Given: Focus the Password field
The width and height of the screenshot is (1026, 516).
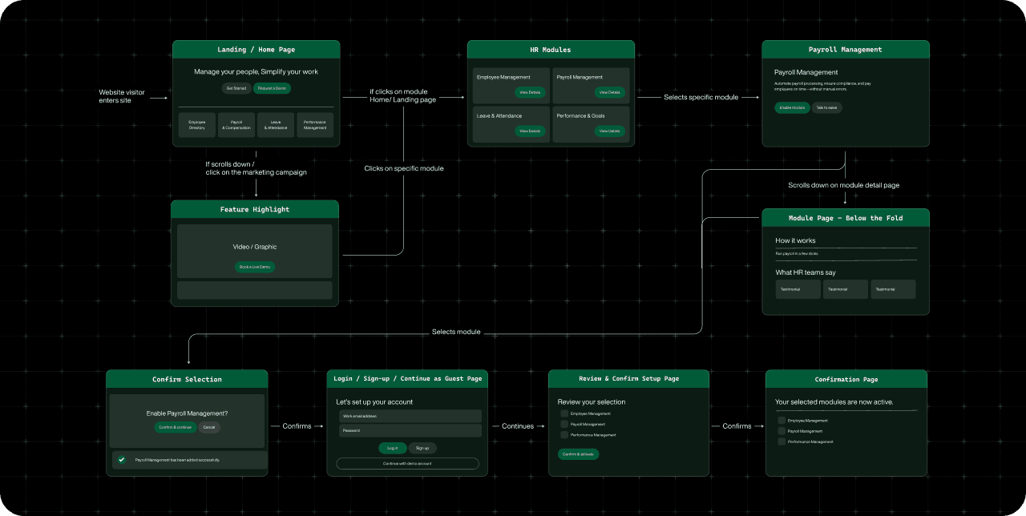Looking at the screenshot, I should point(410,431).
